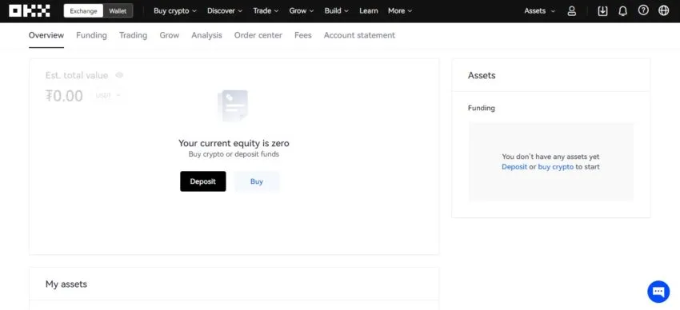Viewport: 680px width, 310px height.
Task: Click the OKX logo
Action: (x=30, y=11)
